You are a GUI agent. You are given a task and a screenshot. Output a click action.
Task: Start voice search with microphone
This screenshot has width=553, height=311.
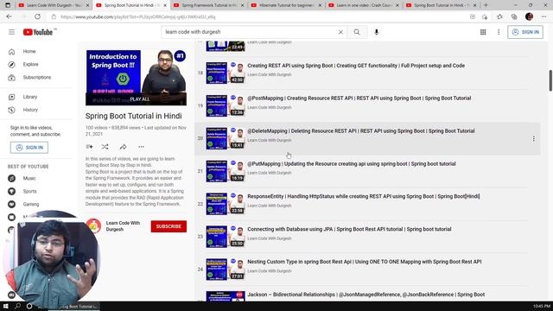pos(377,32)
